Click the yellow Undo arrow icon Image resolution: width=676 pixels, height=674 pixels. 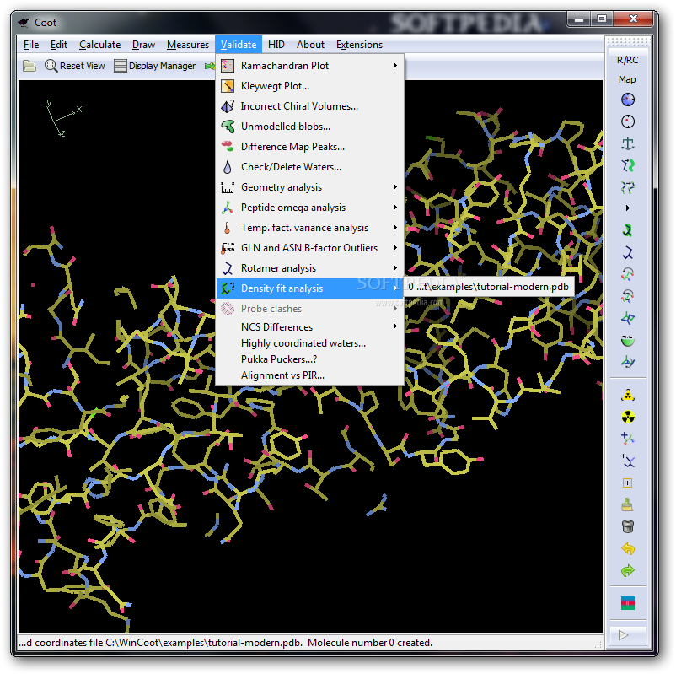628,549
